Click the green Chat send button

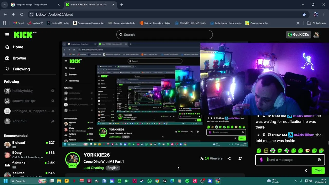click(318, 170)
